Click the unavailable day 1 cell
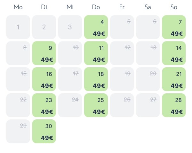Image resolution: width=192 pixels, height=153 pixels. (18, 27)
